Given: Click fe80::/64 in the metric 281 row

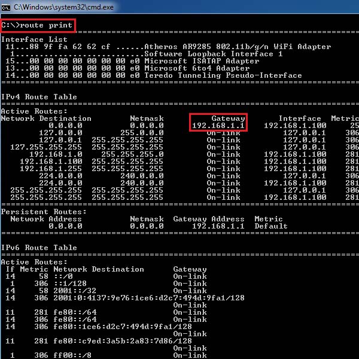Looking at the screenshot, I should [x=75, y=312].
